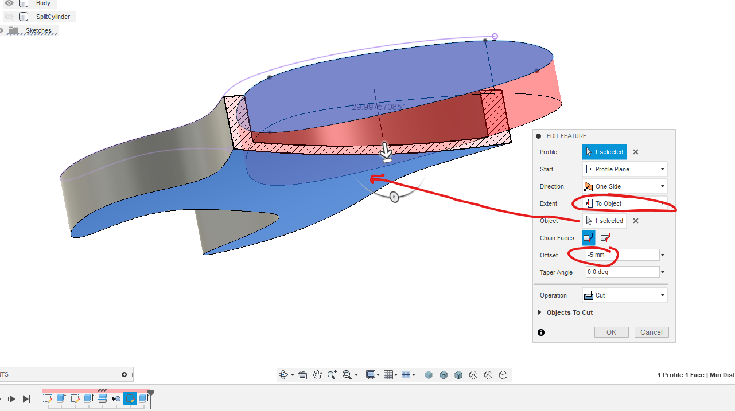Collapse the Edit Feature dialog header
The height and width of the screenshot is (411, 735).
click(539, 136)
